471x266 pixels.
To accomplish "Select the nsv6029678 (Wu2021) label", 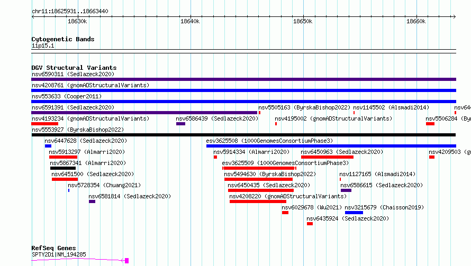I will 312,207.
